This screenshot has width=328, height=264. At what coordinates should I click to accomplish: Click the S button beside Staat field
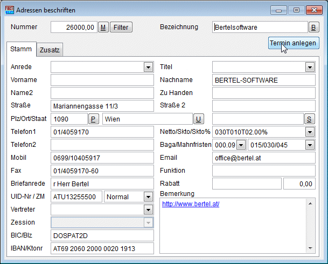[x=309, y=119]
